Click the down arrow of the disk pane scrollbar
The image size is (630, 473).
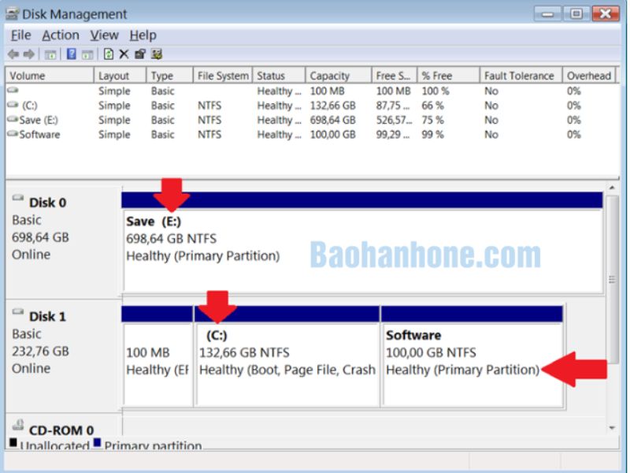pos(612,427)
